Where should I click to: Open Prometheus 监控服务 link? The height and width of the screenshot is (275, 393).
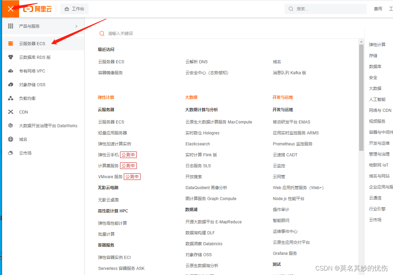click(x=293, y=144)
